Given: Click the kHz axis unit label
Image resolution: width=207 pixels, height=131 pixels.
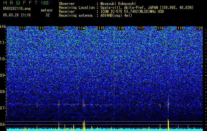Looking at the screenshot, I should [3, 27].
